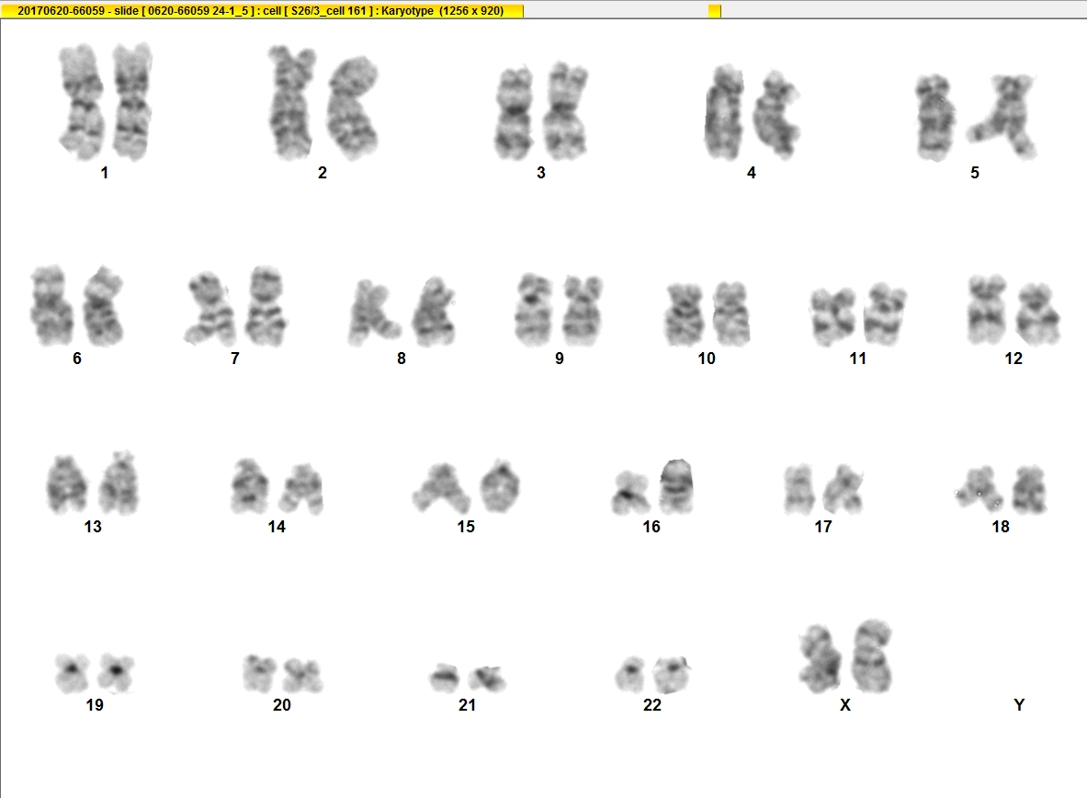Select the left chromosome of pair 7

[211, 309]
